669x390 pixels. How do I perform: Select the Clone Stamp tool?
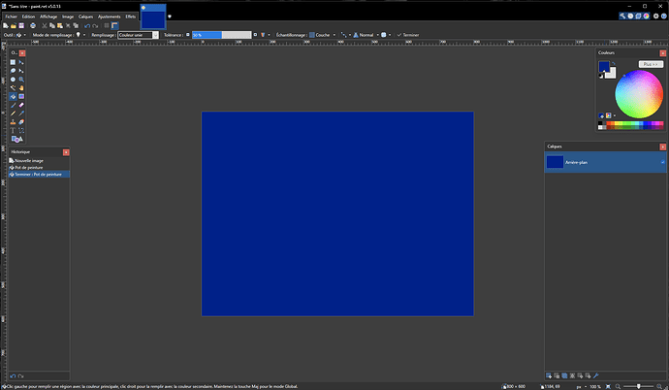click(13, 122)
